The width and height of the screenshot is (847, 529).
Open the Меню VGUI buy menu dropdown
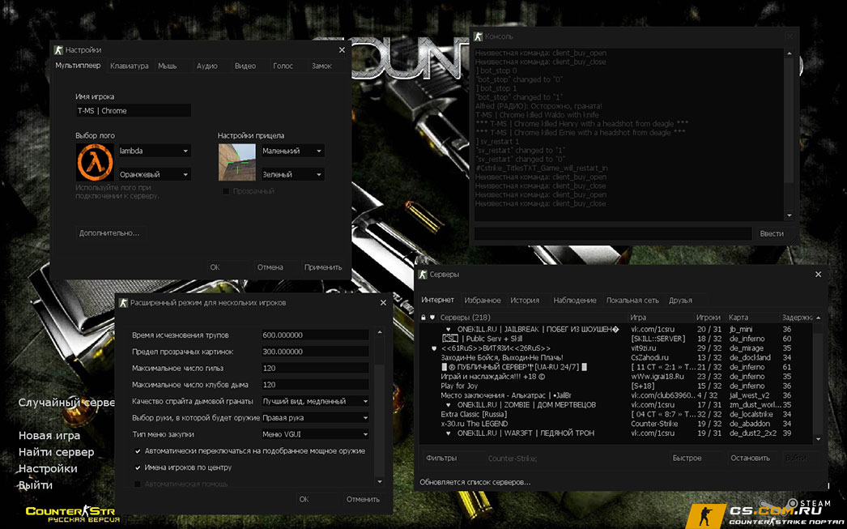[x=316, y=434]
